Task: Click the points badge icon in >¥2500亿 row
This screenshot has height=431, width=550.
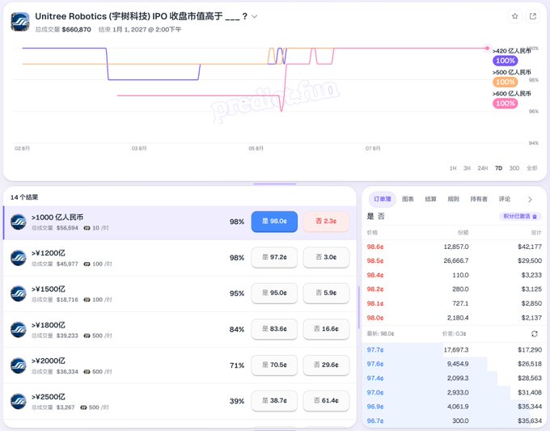Action: [83, 408]
